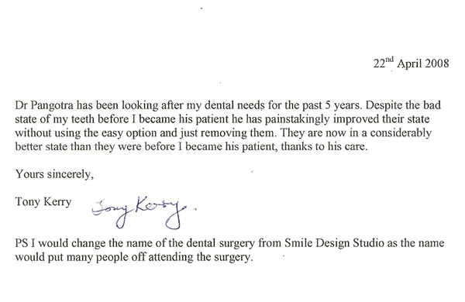Viewport: 465px width, 302px height.
Task: Click the phrase better state than
Action: click(53, 146)
